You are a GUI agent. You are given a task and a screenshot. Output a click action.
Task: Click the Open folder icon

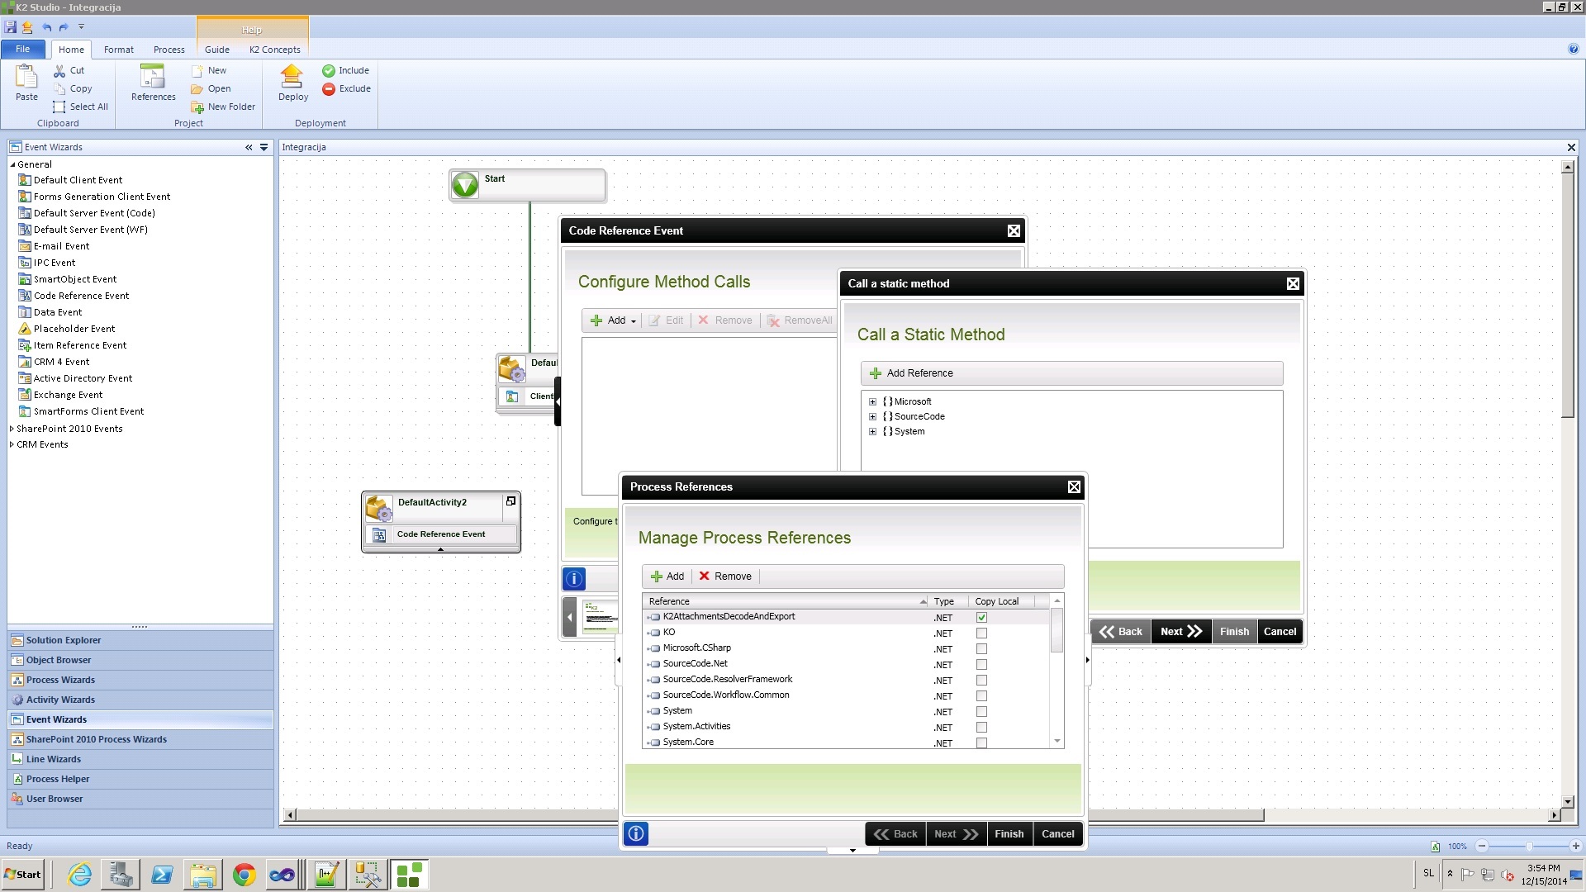click(x=197, y=89)
